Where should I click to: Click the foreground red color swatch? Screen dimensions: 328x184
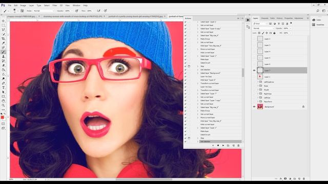(2, 118)
